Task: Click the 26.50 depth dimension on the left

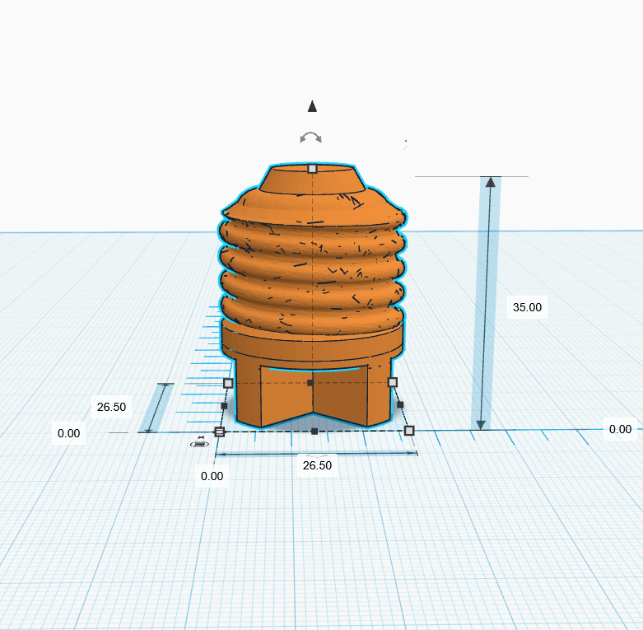Action: click(111, 407)
